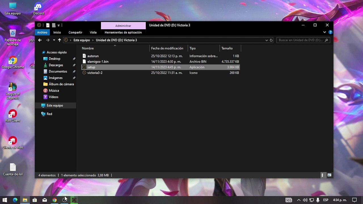The height and width of the screenshot is (204, 363).
Task: Open Explorer help with the question mark
Action: 330,32
